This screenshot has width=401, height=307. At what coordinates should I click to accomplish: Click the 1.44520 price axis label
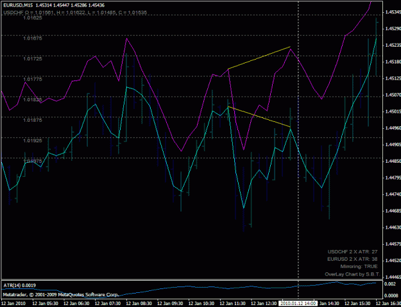[393, 261]
